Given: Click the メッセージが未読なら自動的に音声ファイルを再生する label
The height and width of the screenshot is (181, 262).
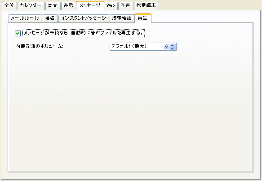Looking at the screenshot, I should coord(84,33).
